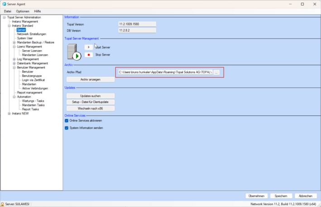Click the Updates suchen button
The height and width of the screenshot is (207, 321).
click(91, 96)
